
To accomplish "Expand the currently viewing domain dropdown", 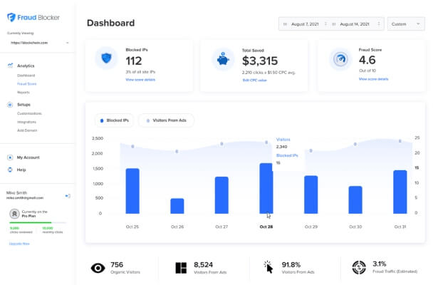I will click(39, 43).
